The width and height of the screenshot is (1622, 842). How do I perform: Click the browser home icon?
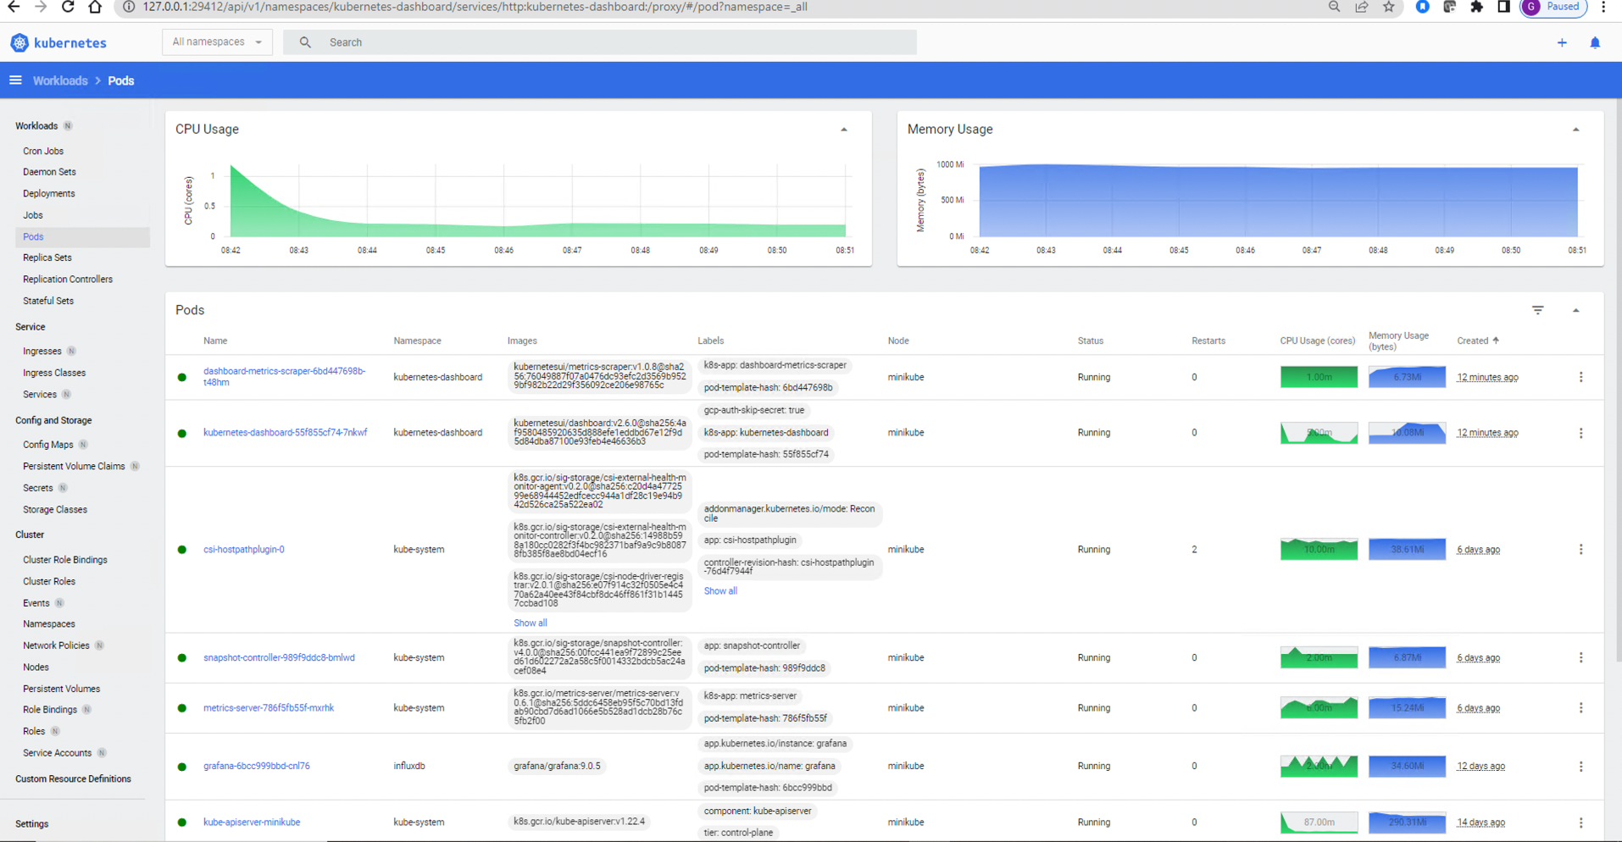pos(95,7)
